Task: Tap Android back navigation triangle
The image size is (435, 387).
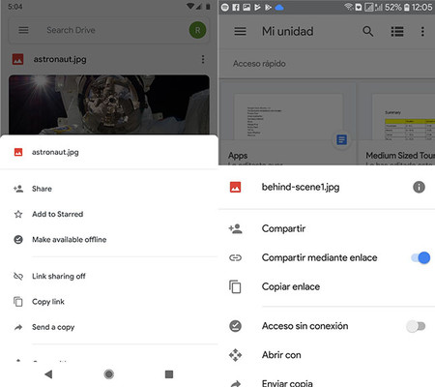Action: tap(48, 374)
